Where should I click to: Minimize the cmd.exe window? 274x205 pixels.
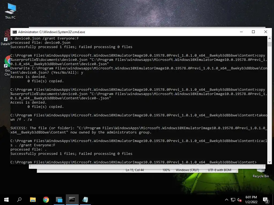point(241,32)
